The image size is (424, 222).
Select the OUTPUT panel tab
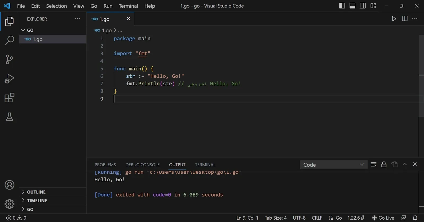click(177, 164)
